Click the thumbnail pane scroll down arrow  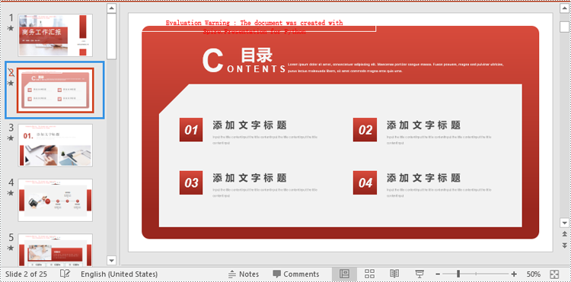(x=111, y=260)
